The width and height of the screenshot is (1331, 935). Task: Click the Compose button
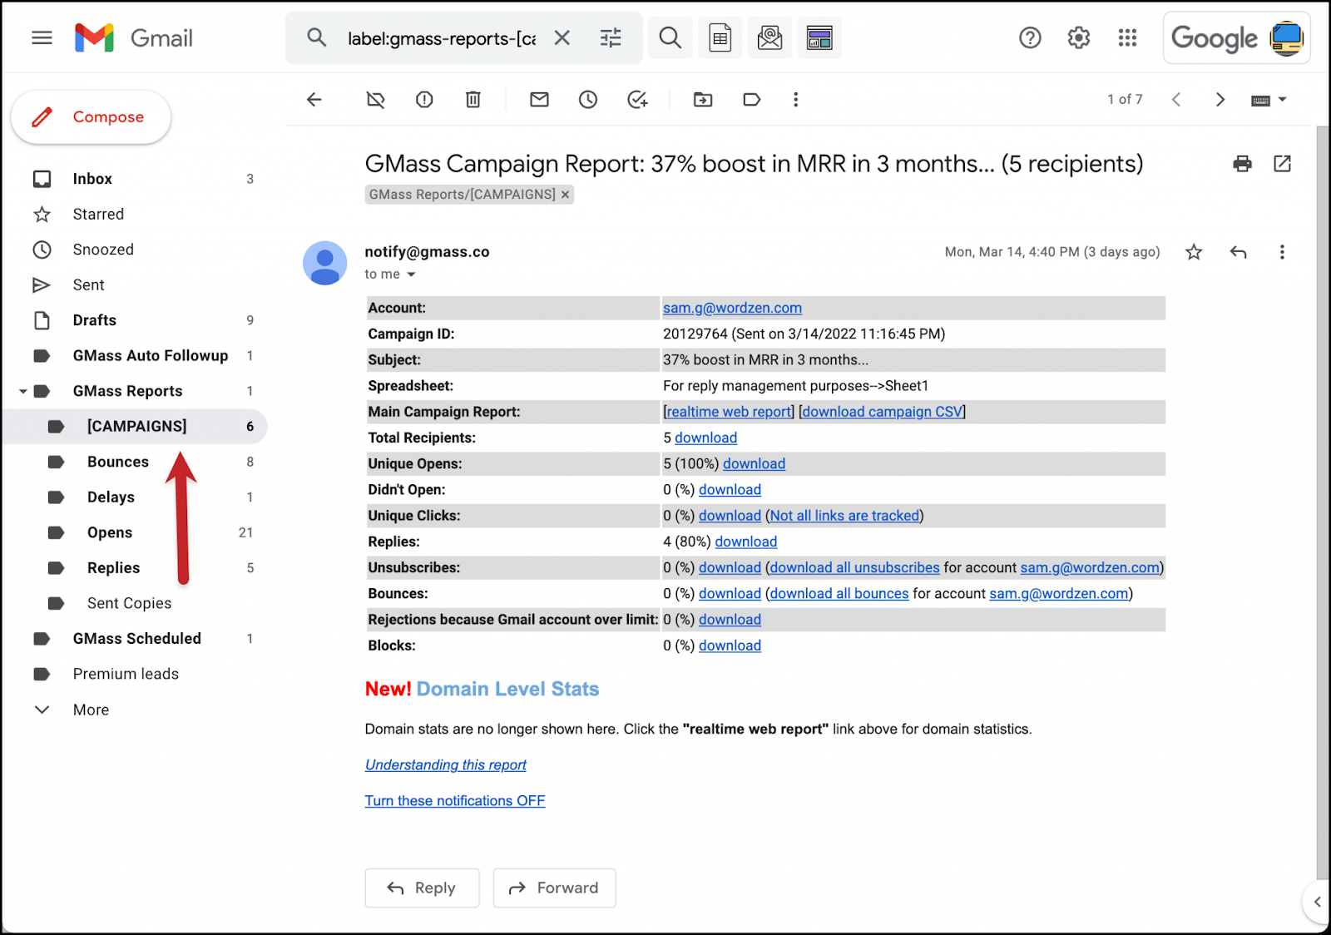[x=91, y=117]
